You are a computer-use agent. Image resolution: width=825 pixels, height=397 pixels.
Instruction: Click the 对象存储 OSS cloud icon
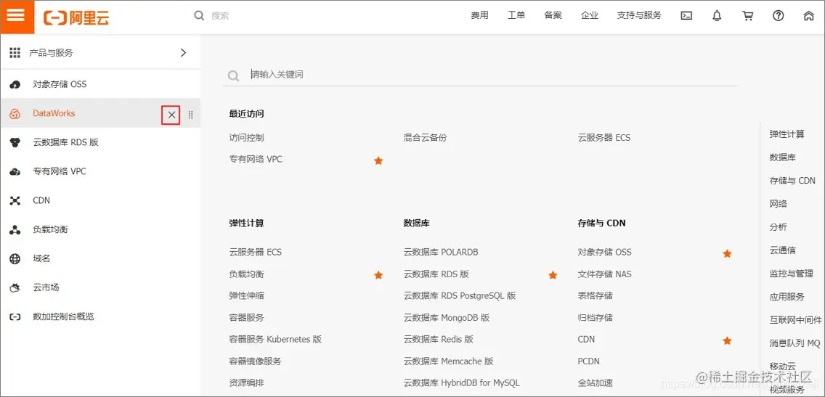[x=15, y=84]
